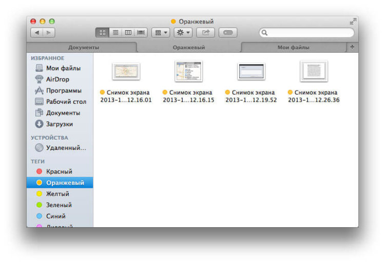385x264 pixels.
Task: Switch to column view mode
Action: 128,33
